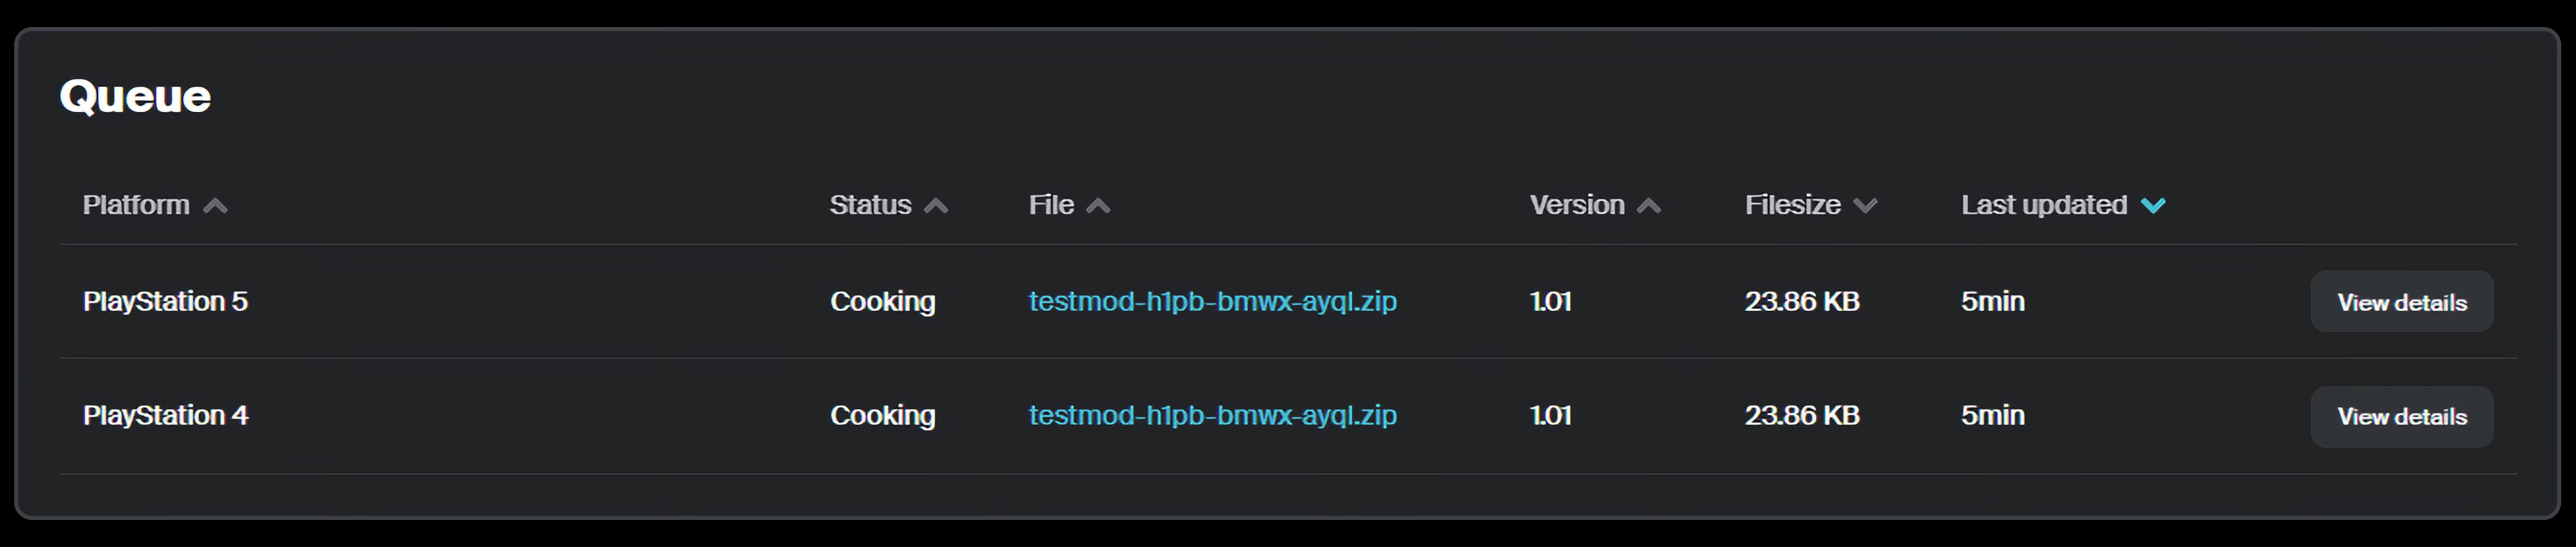Image resolution: width=2576 pixels, height=547 pixels.
Task: Click Cooking status in PlayStation 5 row
Action: [x=882, y=301]
